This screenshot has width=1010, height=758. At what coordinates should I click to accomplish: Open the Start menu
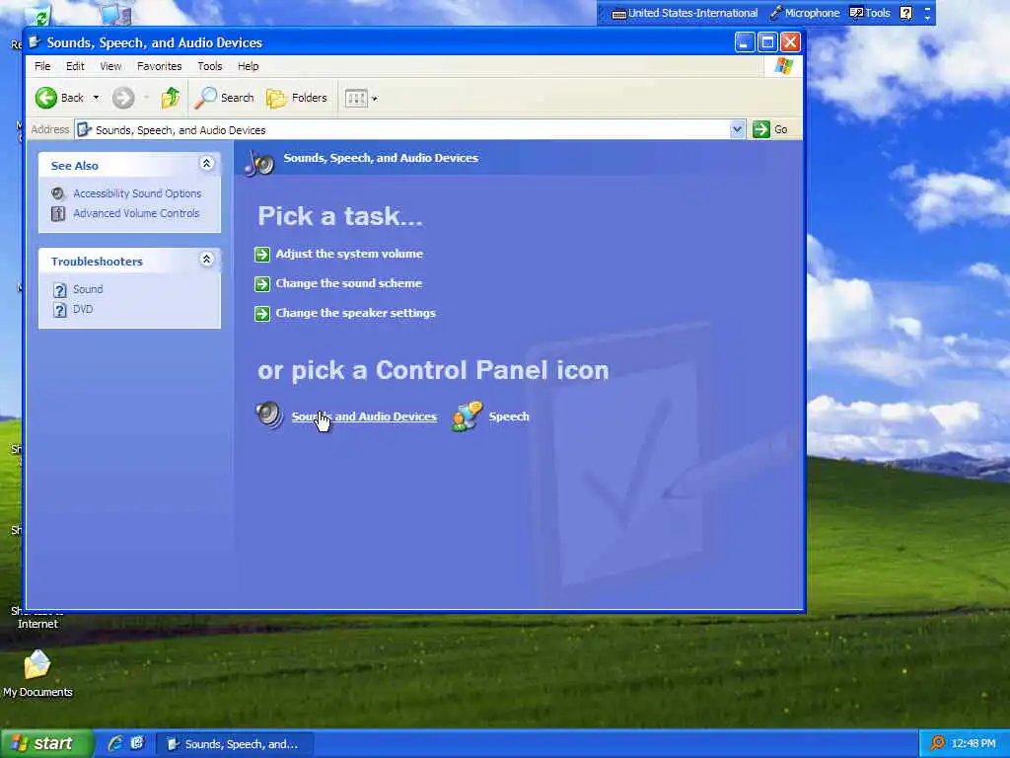pyautogui.click(x=47, y=744)
